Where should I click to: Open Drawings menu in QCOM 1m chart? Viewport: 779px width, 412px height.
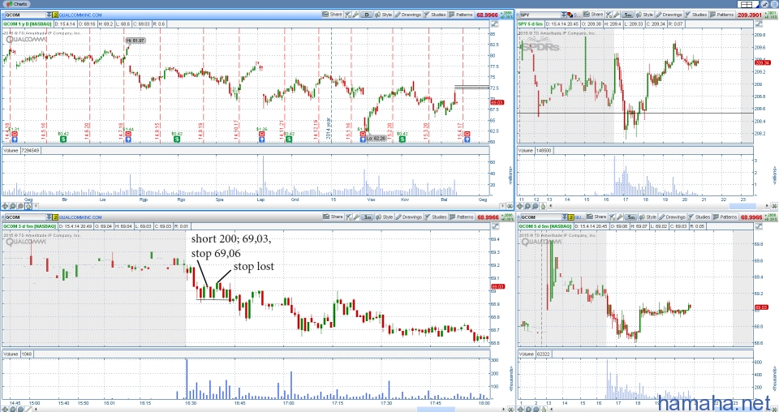point(408,217)
